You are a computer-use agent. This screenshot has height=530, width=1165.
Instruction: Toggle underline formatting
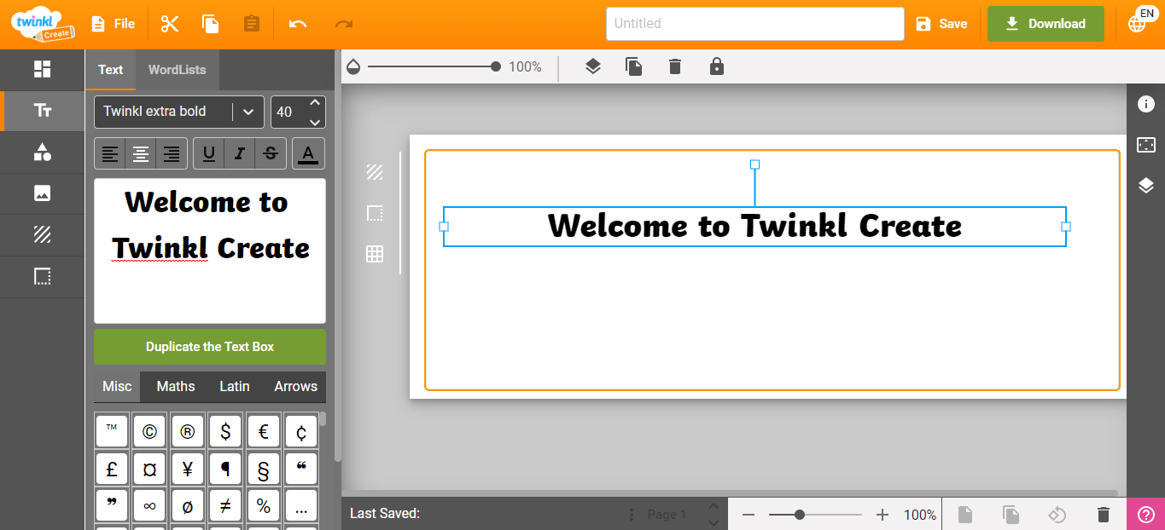click(x=208, y=153)
